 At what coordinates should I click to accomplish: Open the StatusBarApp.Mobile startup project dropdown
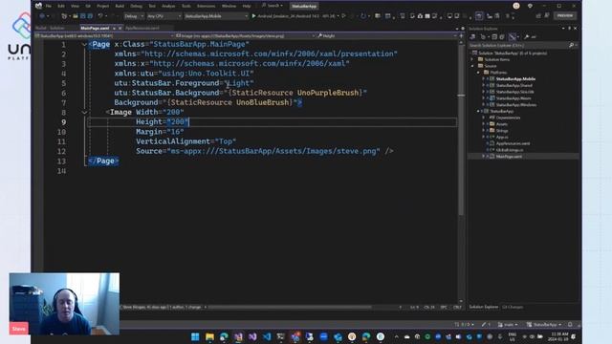[216, 16]
